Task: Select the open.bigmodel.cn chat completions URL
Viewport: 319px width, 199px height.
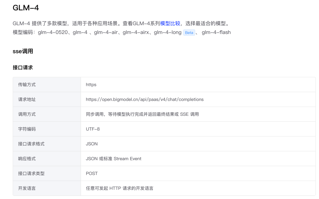Action: [145, 100]
